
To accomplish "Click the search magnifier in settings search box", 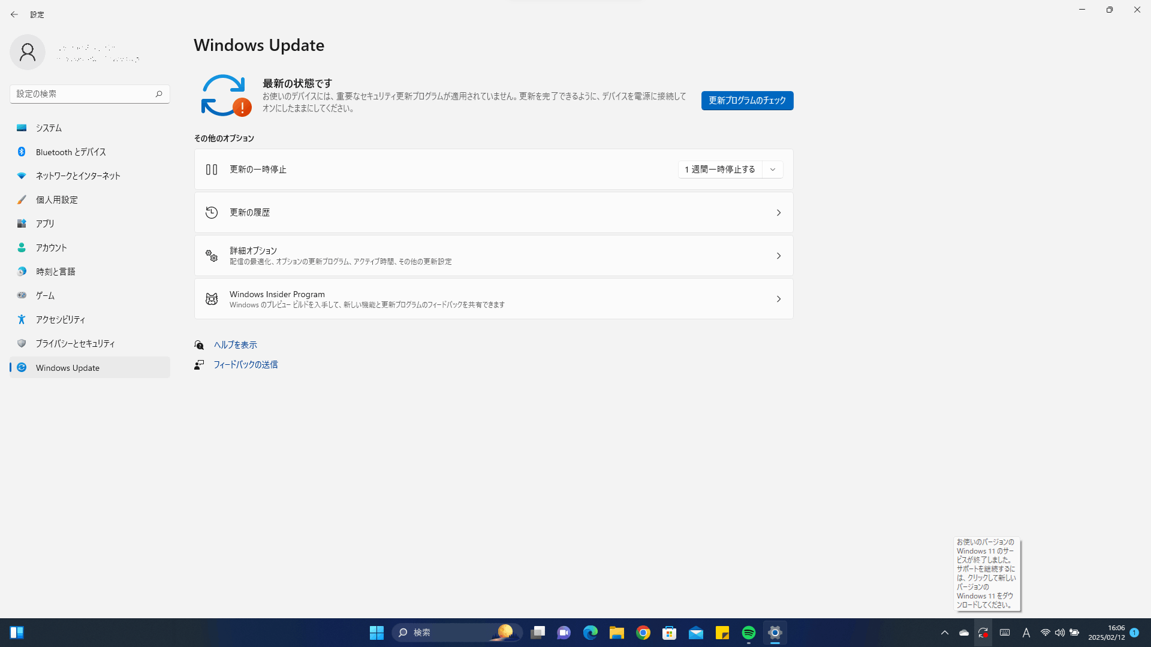I will pyautogui.click(x=159, y=94).
